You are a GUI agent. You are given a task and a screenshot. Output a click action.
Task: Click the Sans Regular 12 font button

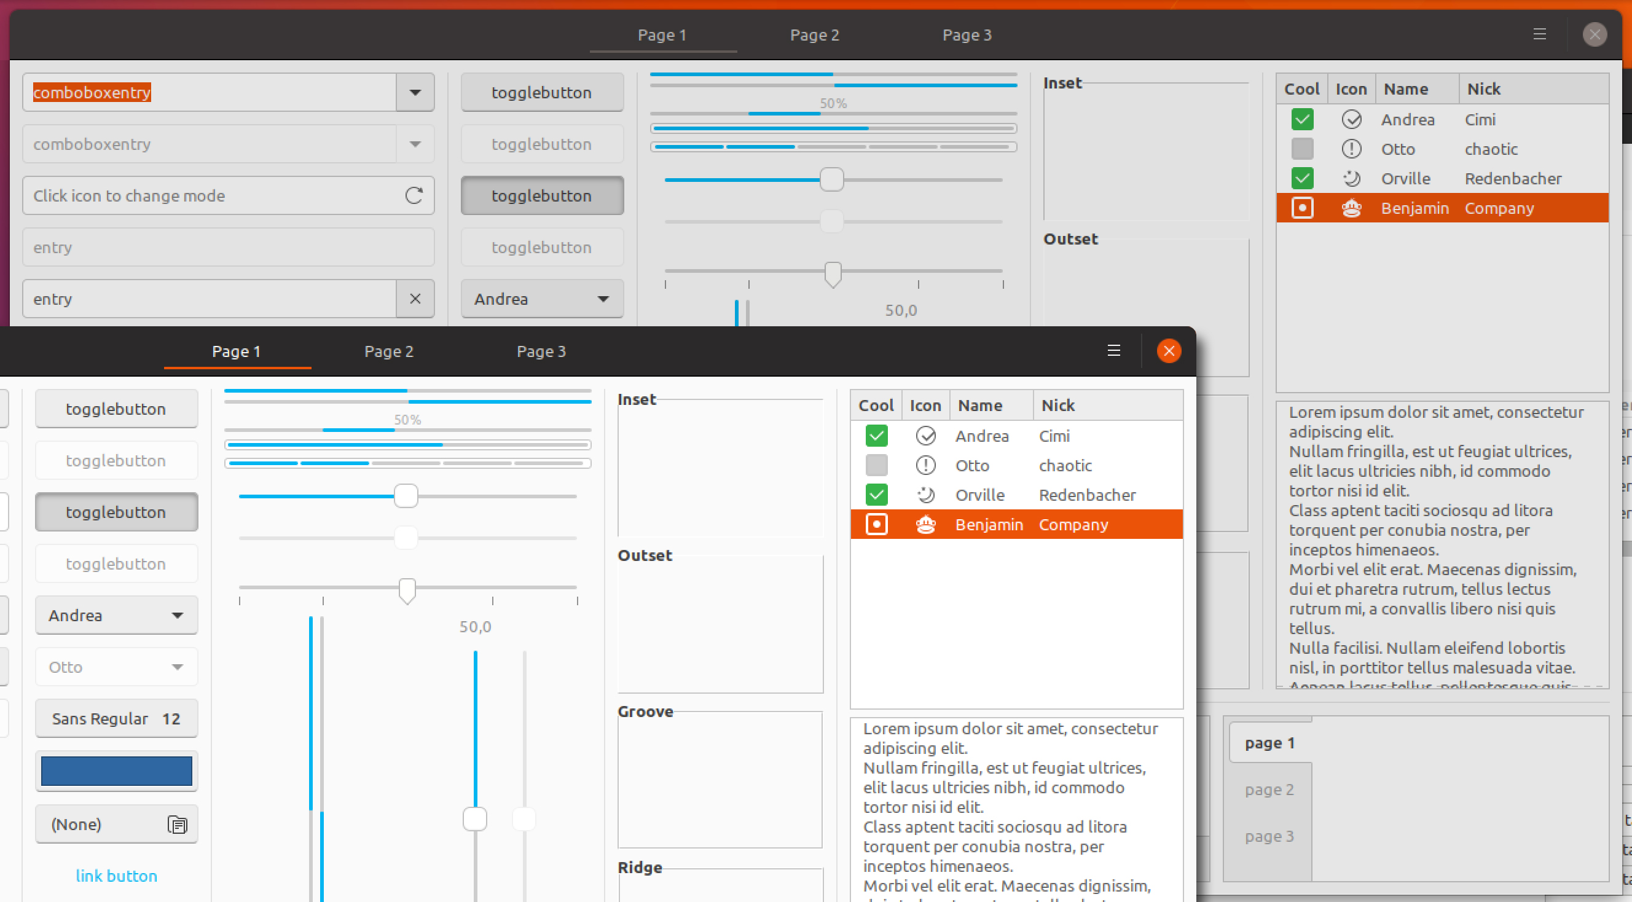pos(117,718)
